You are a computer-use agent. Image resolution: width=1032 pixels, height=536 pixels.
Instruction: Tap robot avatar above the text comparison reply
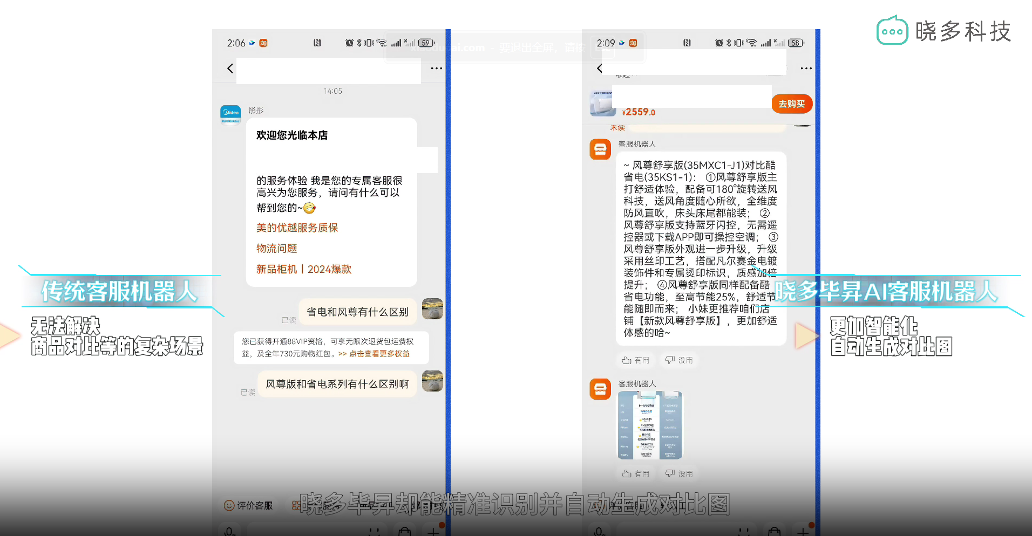[x=600, y=149]
